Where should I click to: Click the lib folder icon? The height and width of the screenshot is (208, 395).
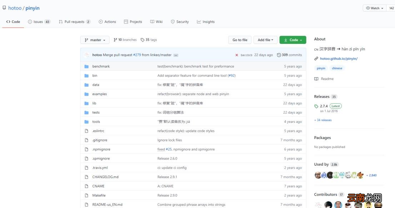[86, 103]
